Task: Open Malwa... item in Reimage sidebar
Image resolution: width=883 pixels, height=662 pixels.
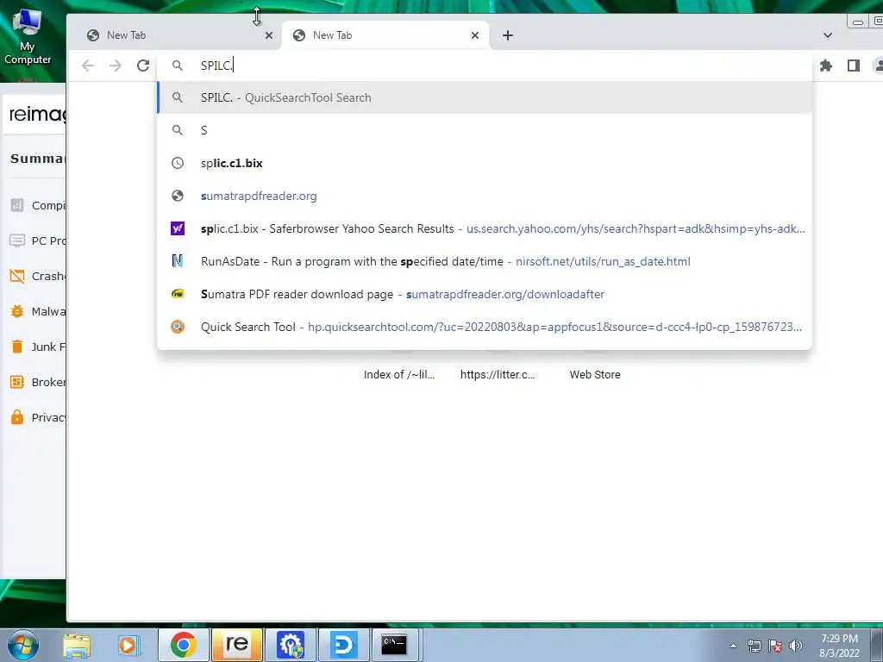Action: point(37,311)
